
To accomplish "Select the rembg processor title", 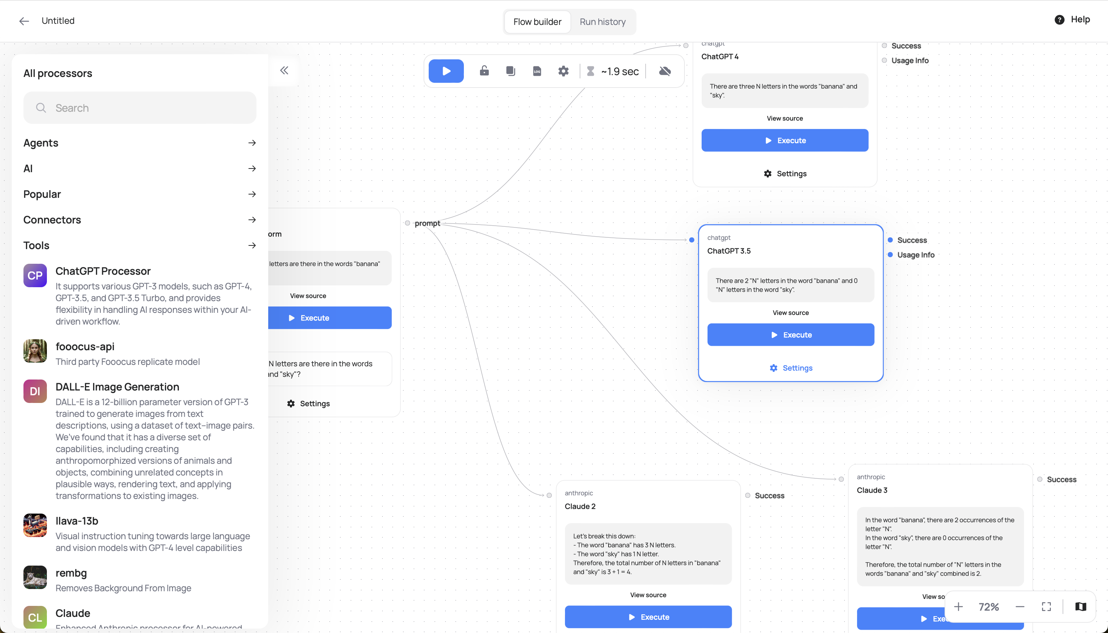I will tap(71, 573).
